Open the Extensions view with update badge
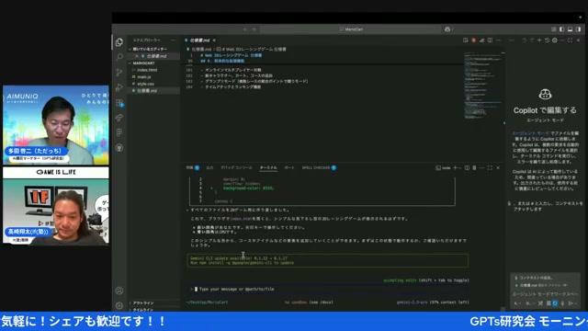Viewport: 588px width, 331px height. coord(119,103)
